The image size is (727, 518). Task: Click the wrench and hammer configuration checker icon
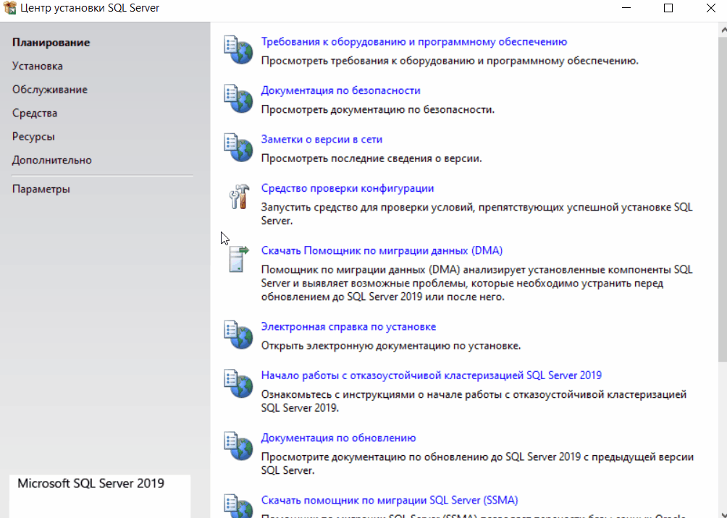[238, 196]
